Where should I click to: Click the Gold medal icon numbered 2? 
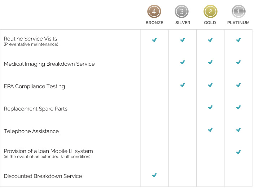[x=210, y=11]
